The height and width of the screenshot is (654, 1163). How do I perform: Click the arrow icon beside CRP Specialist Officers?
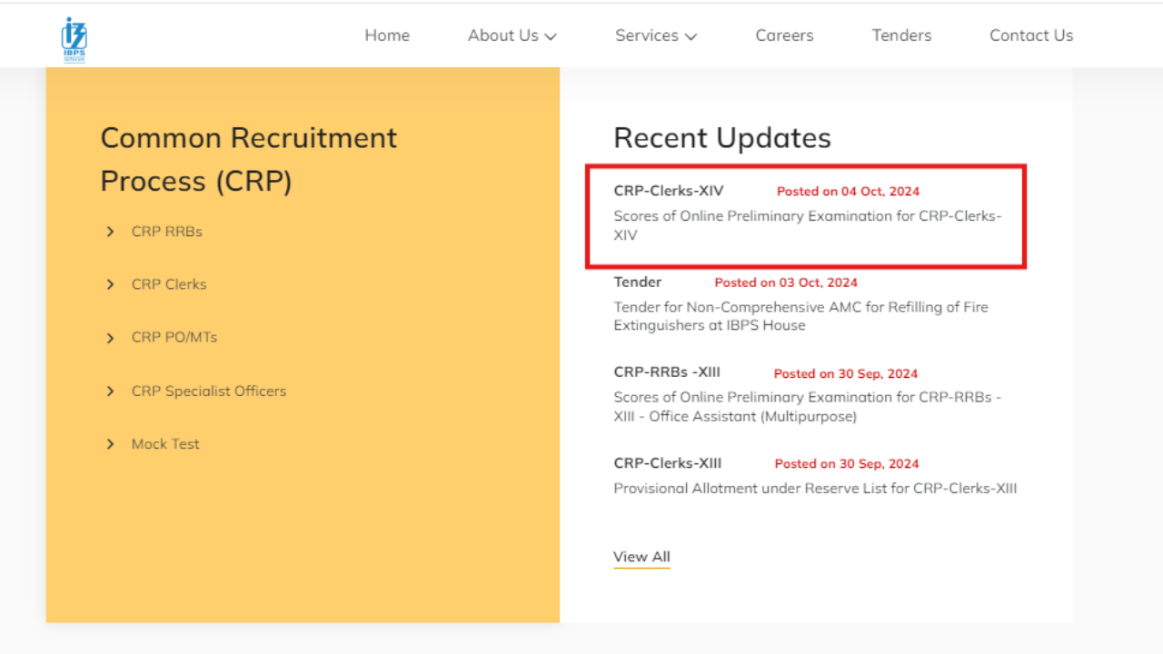pyautogui.click(x=111, y=391)
